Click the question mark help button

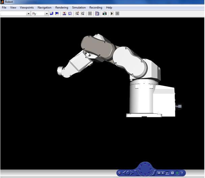tap(182, 173)
